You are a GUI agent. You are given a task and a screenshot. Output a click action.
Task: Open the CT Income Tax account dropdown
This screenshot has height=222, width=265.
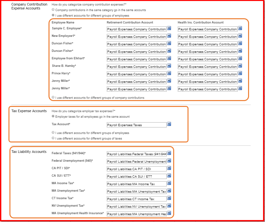pyautogui.click(x=169, y=198)
